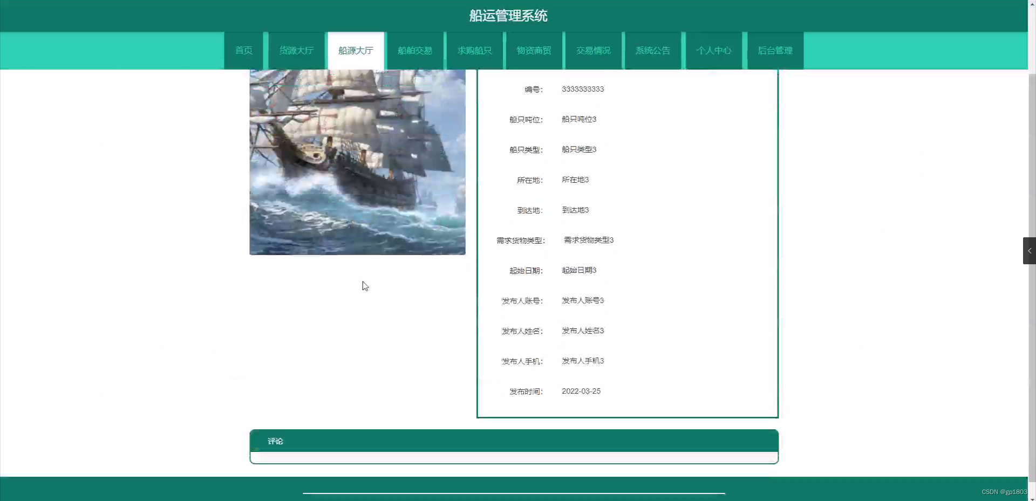
Task: Open the 系统公告 announcements page
Action: point(652,50)
